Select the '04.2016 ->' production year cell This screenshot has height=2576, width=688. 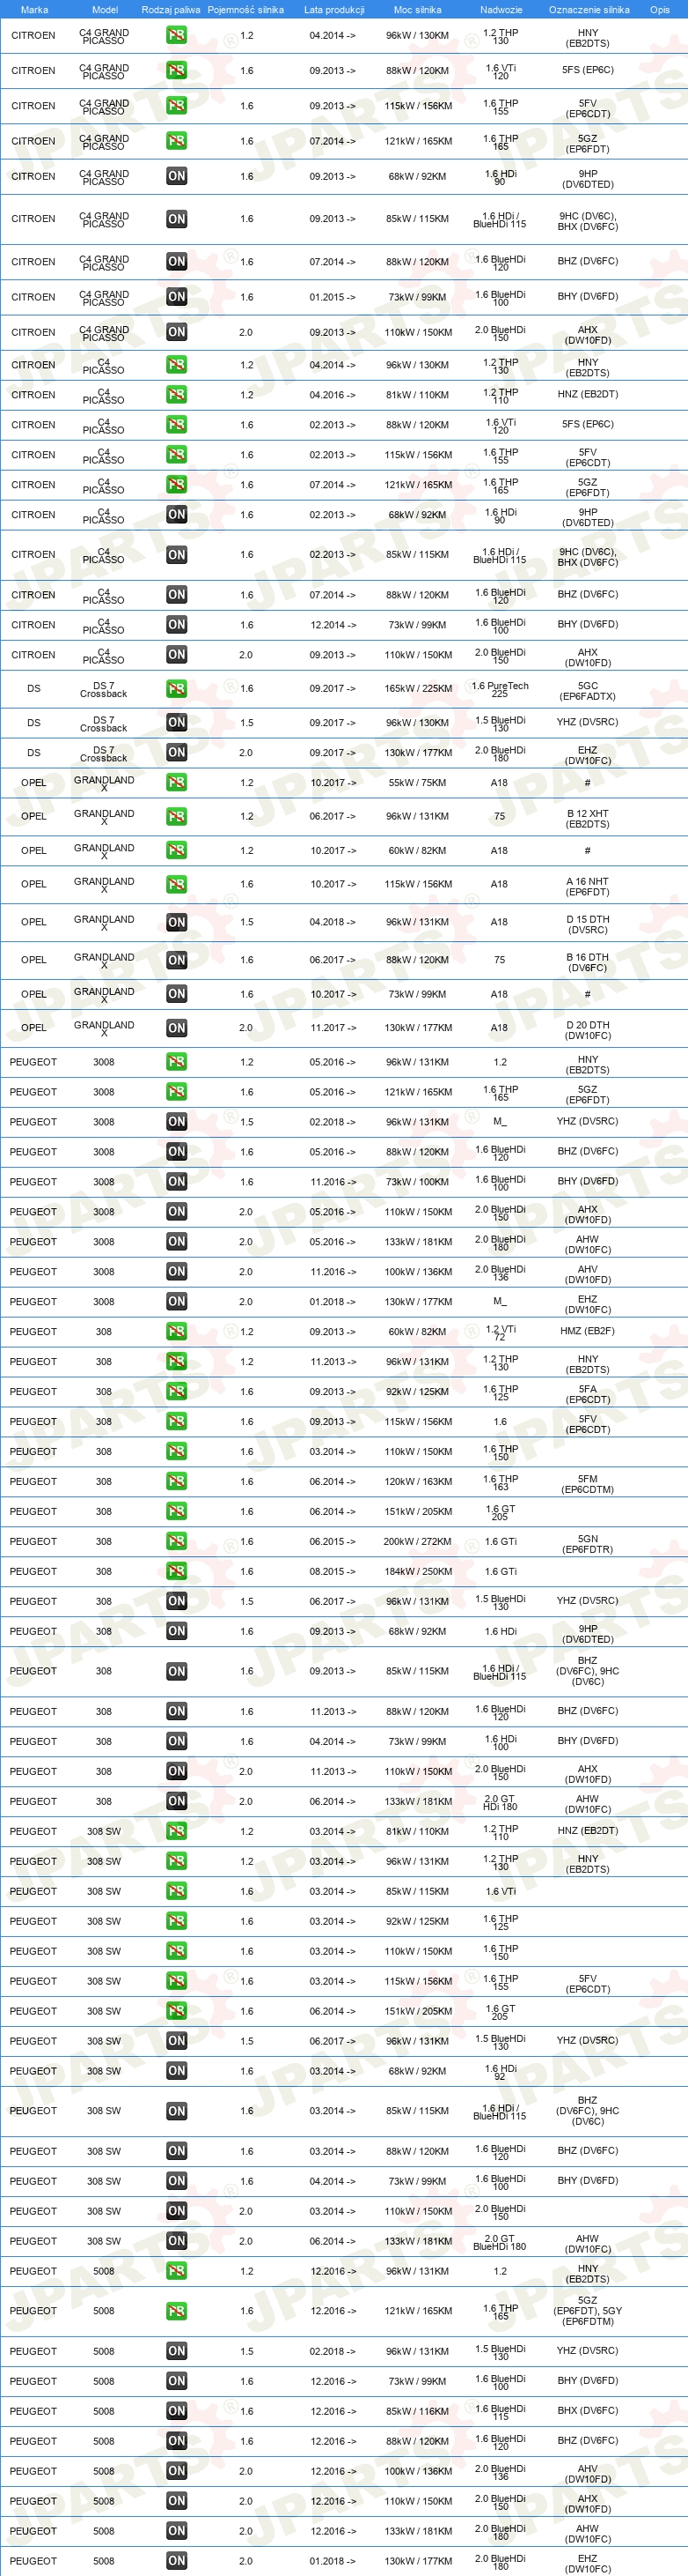pyautogui.click(x=333, y=395)
